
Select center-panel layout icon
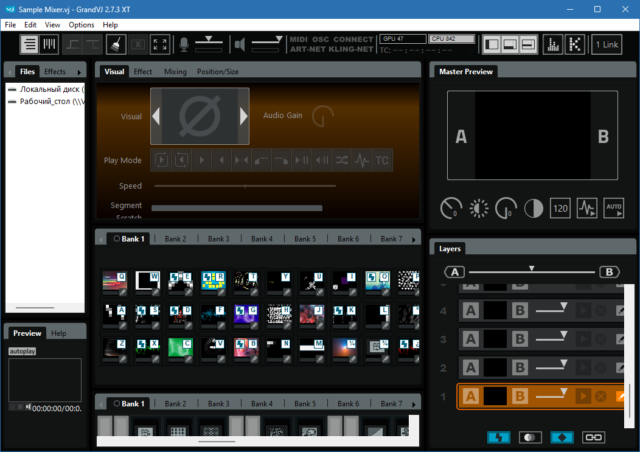point(510,44)
